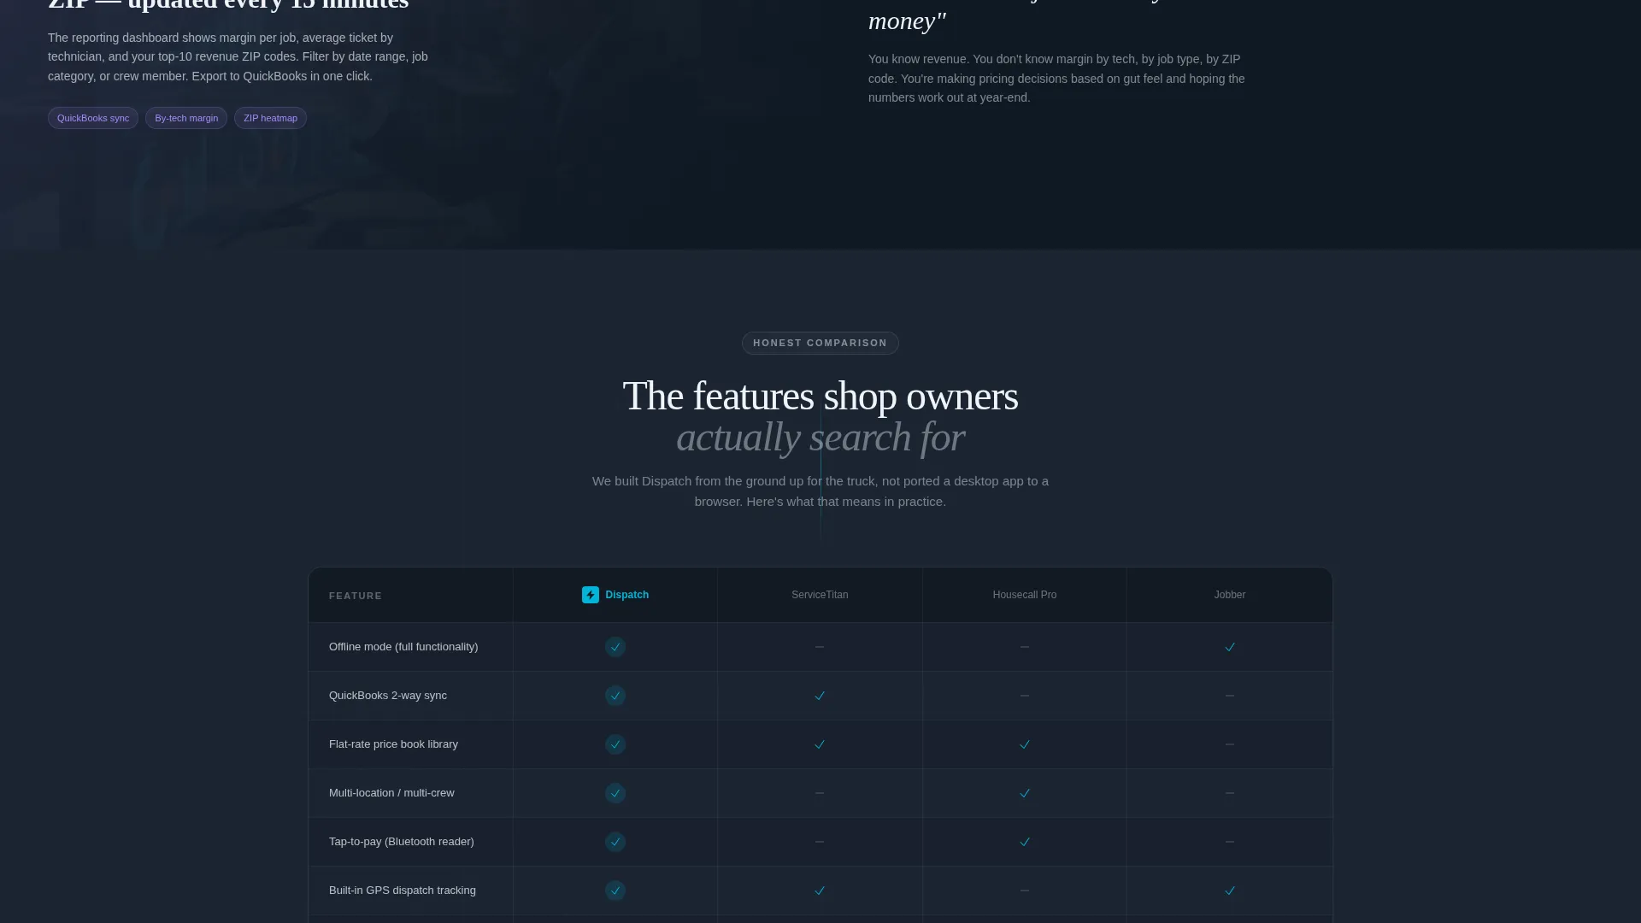This screenshot has width=1641, height=923.
Task: Click the By-tech margin tag
Action: [186, 118]
